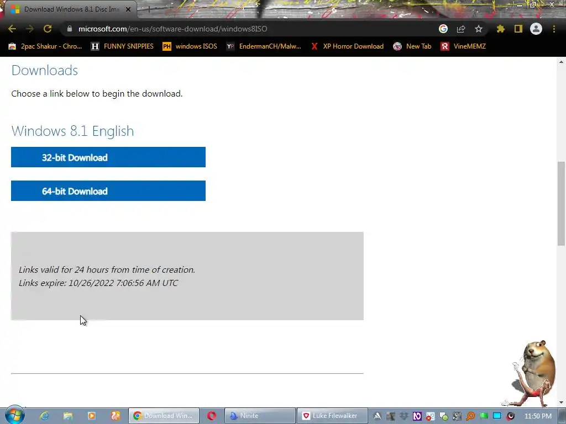Click the Downloads heading text
This screenshot has height=424, width=566.
(45, 70)
